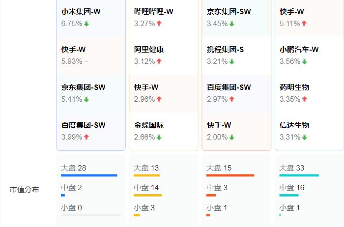Image resolution: width=344 pixels, height=227 pixels.
Task: Select 金蝶国际 stock entry
Action: 149,125
